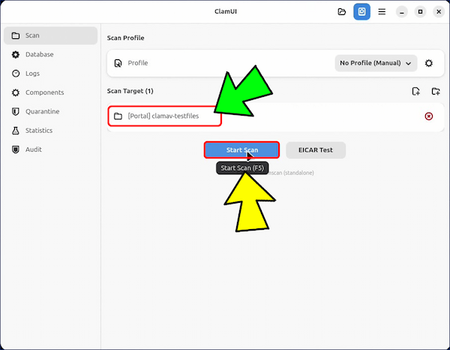Click the Audit shield icon

(16, 149)
